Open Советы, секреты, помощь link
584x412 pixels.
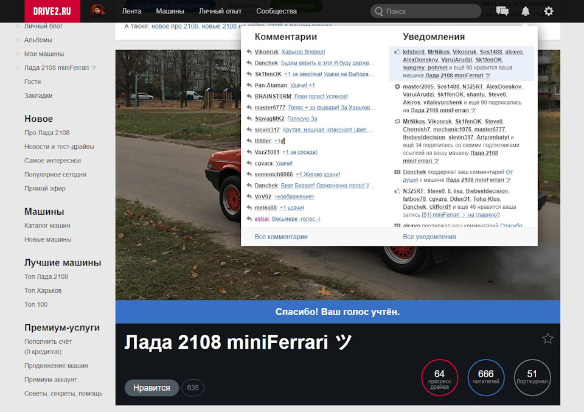coord(63,393)
